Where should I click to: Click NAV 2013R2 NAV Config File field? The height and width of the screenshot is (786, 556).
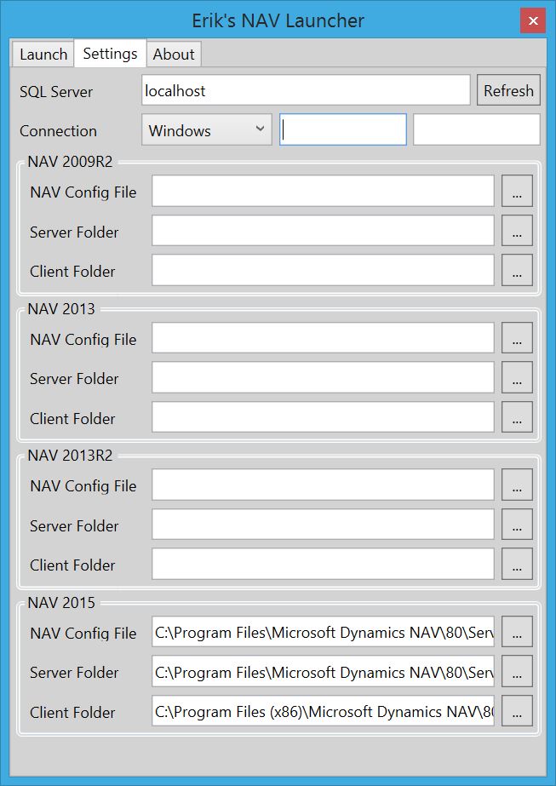323,485
